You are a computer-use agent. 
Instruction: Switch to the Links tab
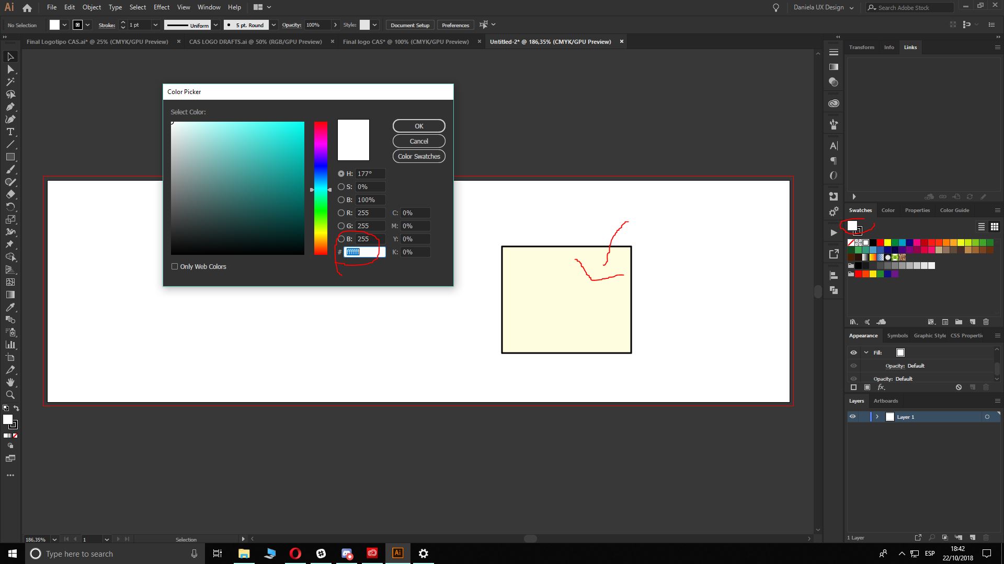(x=910, y=47)
